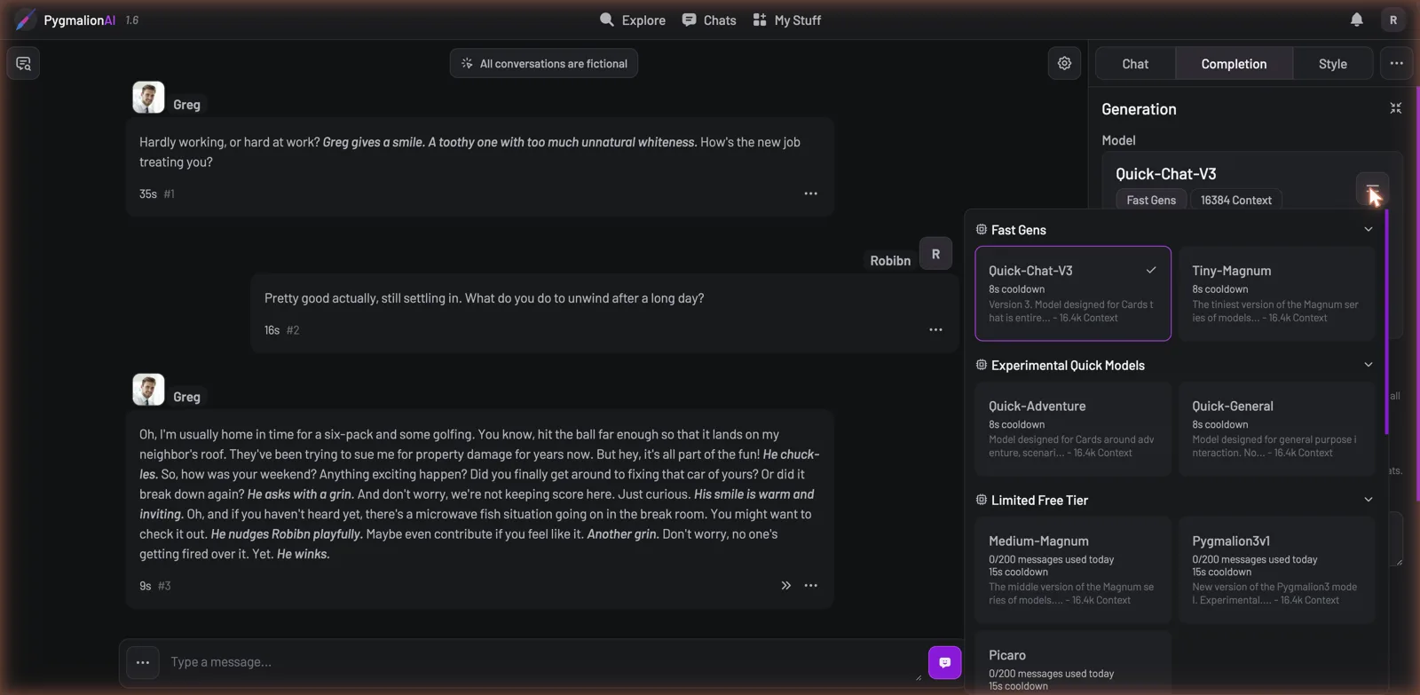Image resolution: width=1420 pixels, height=695 pixels.
Task: Select the Tiny-Magnum model card
Action: pos(1276,294)
